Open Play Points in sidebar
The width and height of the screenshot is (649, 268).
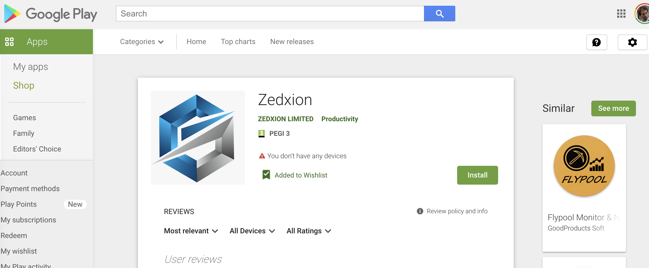19,204
